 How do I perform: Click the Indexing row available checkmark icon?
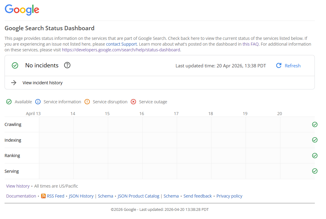coord(315,140)
